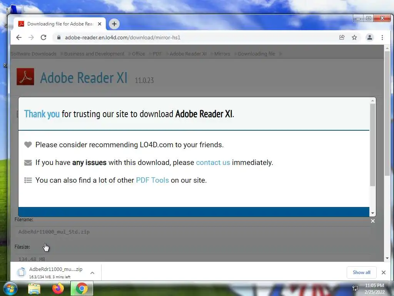Close the downloads bar with the X
This screenshot has width=394, height=296.
[x=384, y=272]
